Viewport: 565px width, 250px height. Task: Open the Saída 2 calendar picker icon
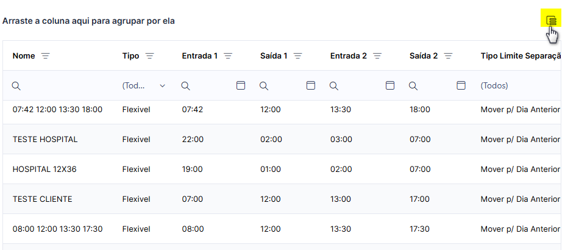point(461,85)
